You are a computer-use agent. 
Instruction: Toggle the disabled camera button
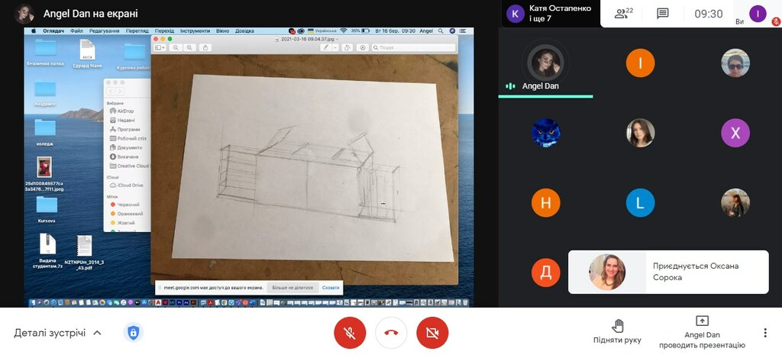tap(432, 333)
